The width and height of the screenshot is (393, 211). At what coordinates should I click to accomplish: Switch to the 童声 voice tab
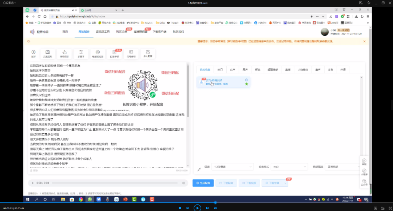[318, 69]
